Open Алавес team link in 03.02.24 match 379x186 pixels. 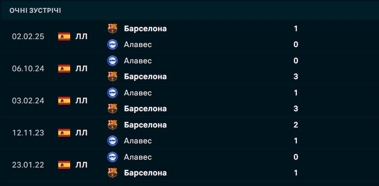[138, 93]
